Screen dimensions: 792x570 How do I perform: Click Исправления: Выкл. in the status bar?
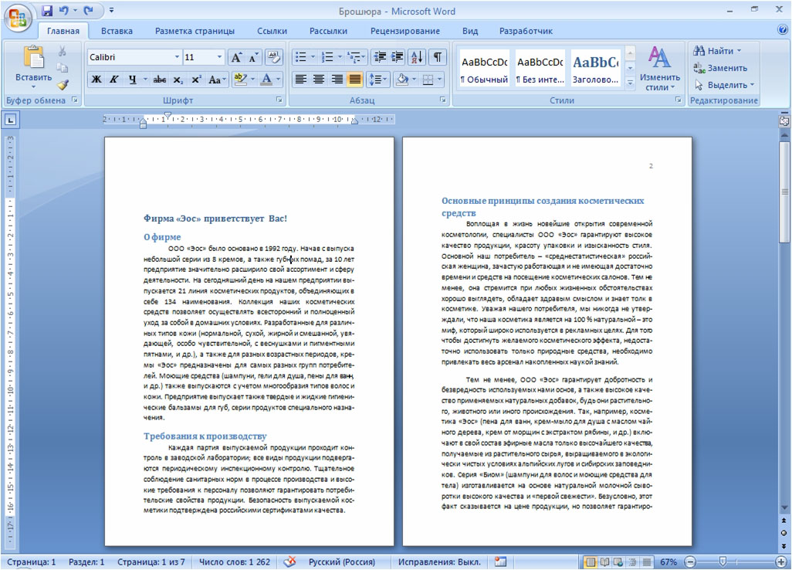point(439,562)
